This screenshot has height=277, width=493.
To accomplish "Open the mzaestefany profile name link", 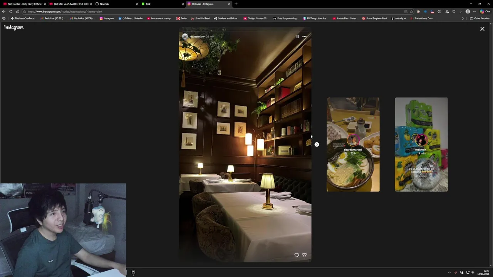I will tap(197, 37).
